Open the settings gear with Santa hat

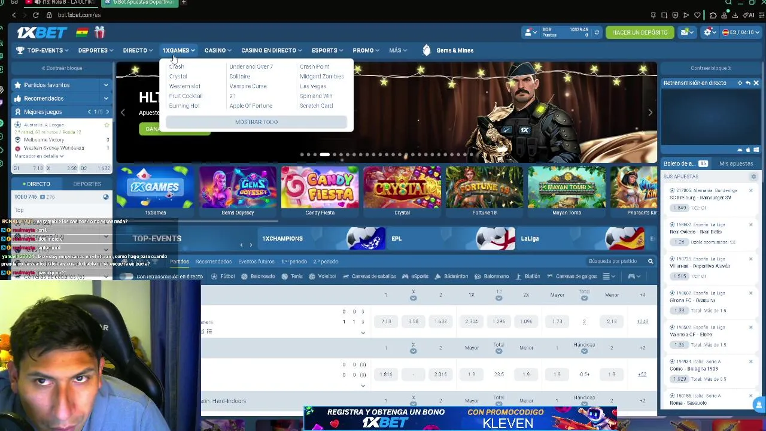pyautogui.click(x=707, y=32)
